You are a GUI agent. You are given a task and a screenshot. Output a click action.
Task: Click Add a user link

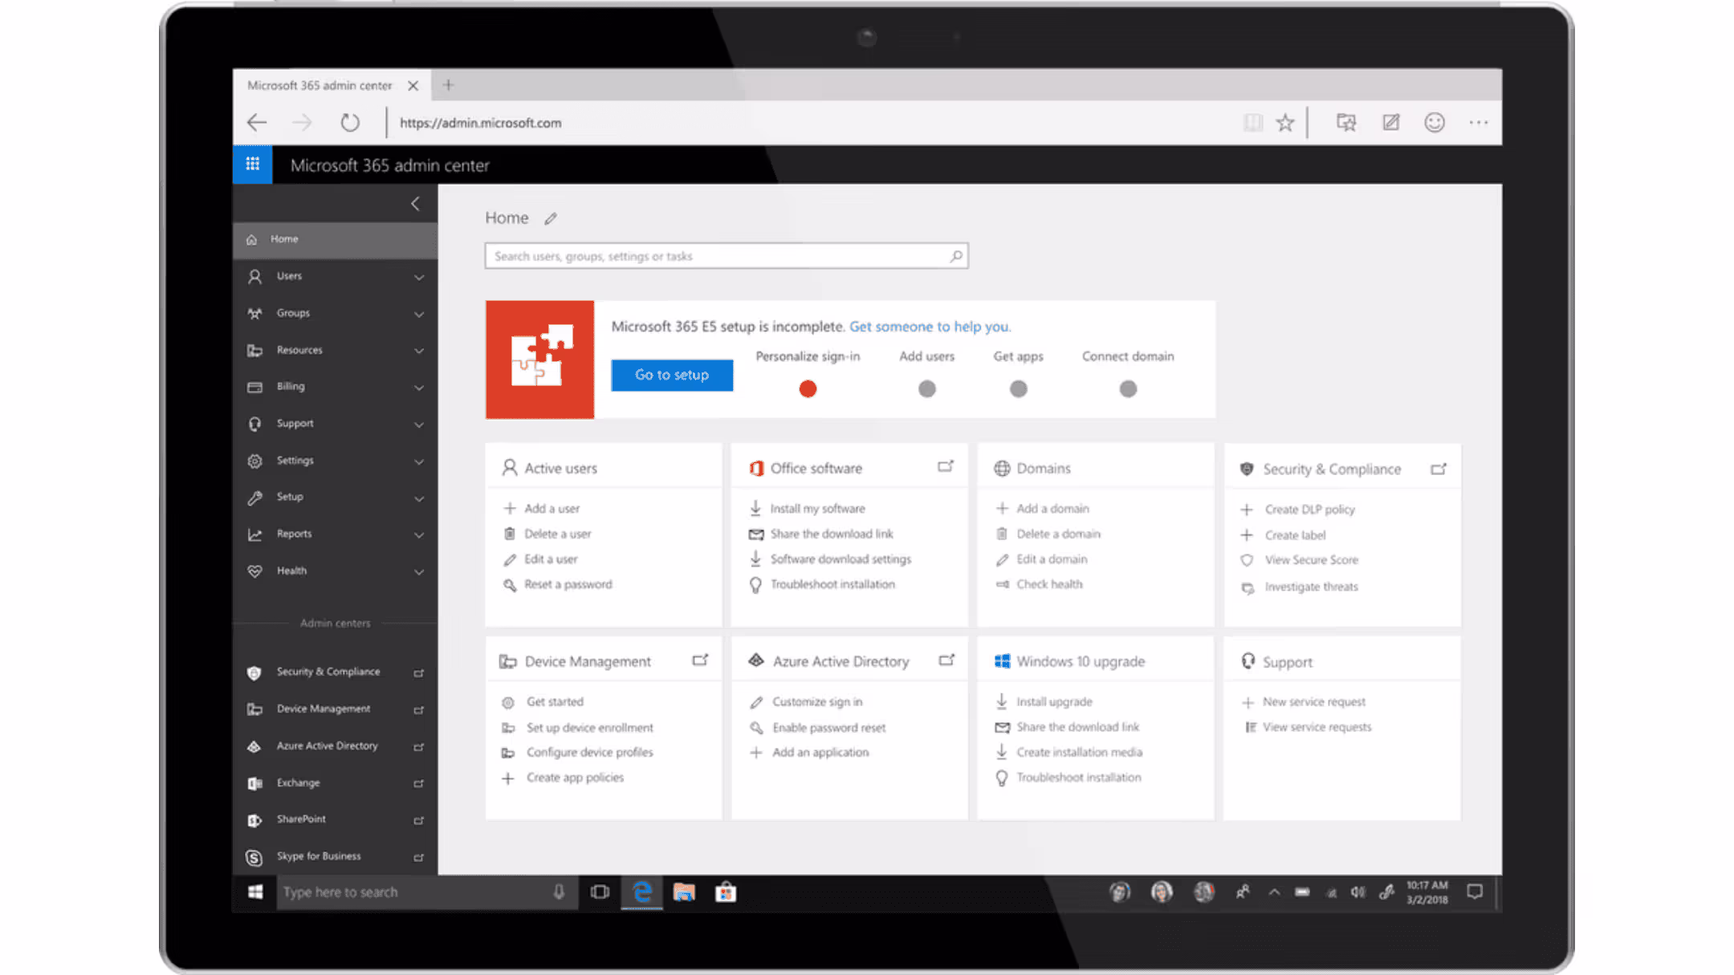tap(552, 509)
